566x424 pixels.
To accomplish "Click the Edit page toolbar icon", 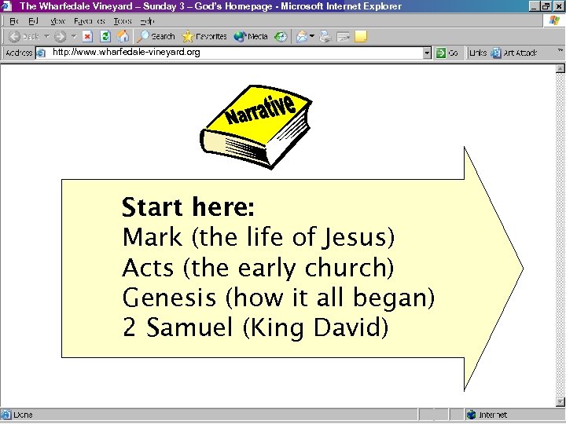I will [343, 37].
